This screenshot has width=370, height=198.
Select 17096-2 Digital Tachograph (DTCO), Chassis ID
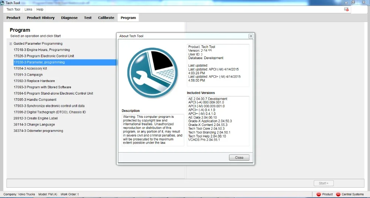pyautogui.click(x=50, y=112)
